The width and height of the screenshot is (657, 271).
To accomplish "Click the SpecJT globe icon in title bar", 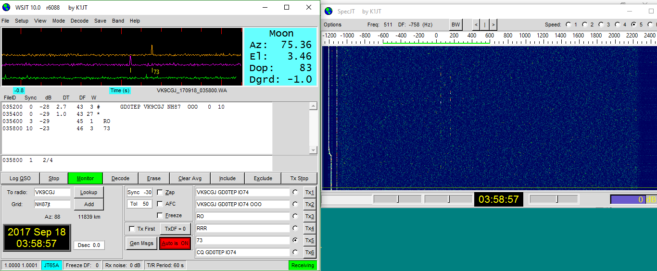I will point(328,11).
